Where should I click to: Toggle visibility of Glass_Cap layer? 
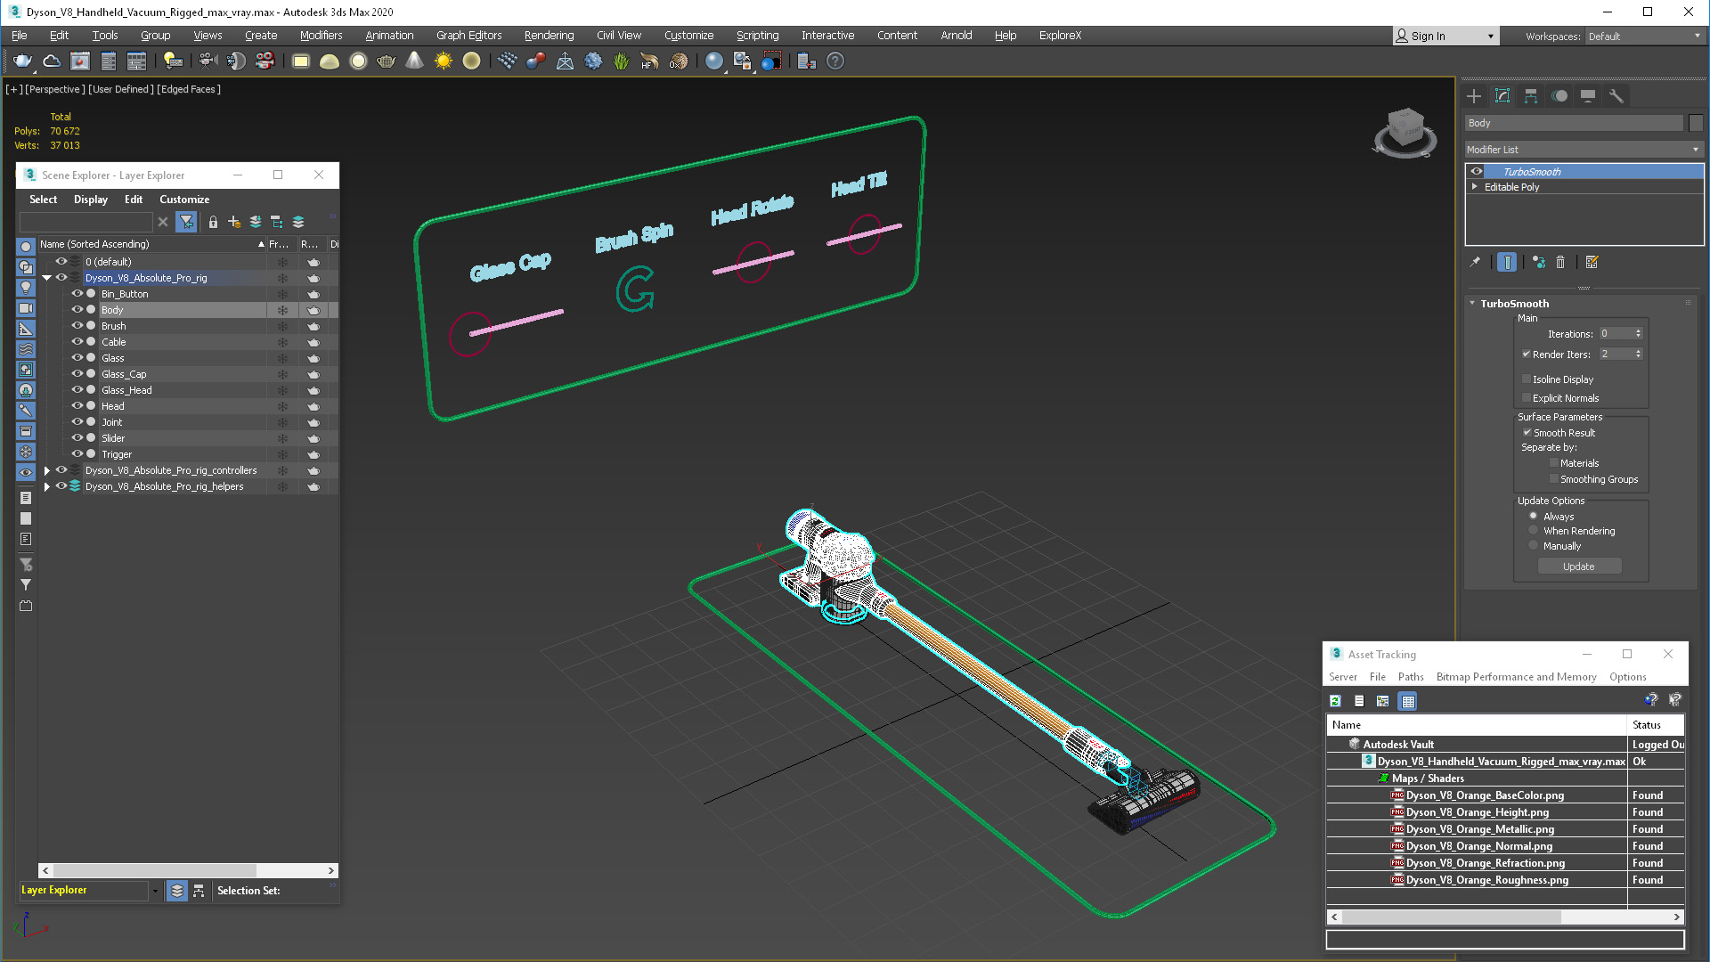click(77, 373)
